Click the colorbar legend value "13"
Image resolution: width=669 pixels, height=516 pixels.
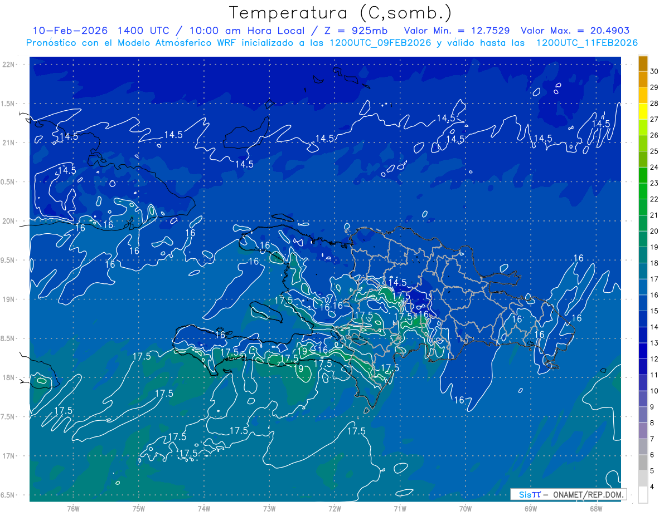pyautogui.click(x=655, y=343)
